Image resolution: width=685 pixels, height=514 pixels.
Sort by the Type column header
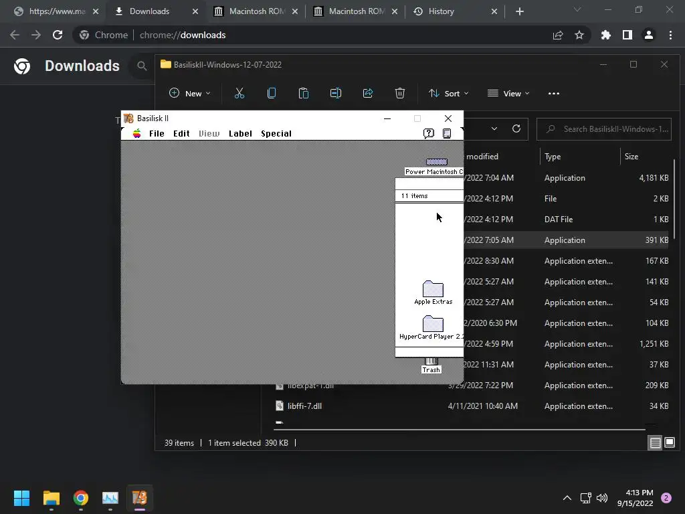pos(552,157)
